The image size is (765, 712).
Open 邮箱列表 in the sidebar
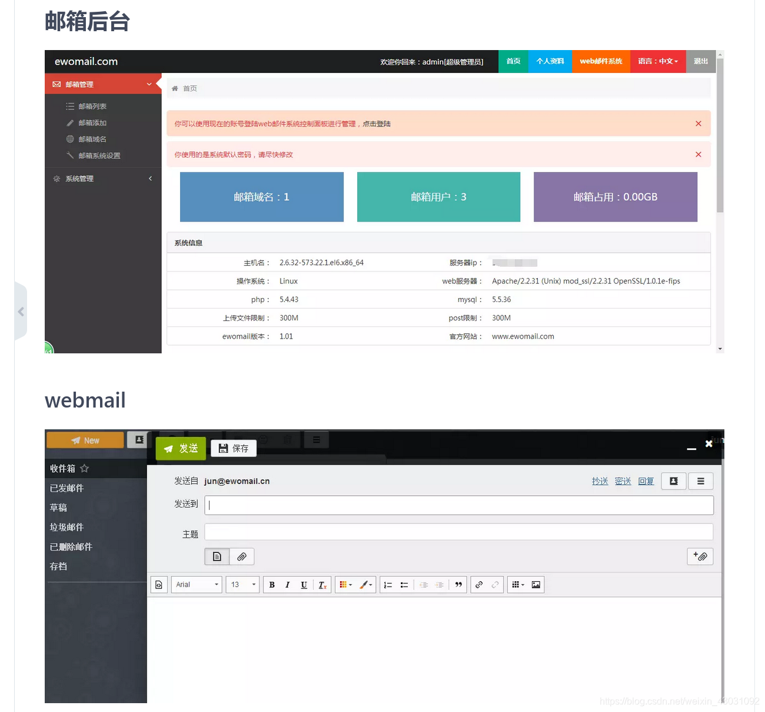[92, 106]
